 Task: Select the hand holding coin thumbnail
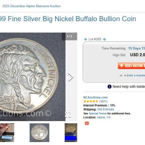click(x=7, y=133)
